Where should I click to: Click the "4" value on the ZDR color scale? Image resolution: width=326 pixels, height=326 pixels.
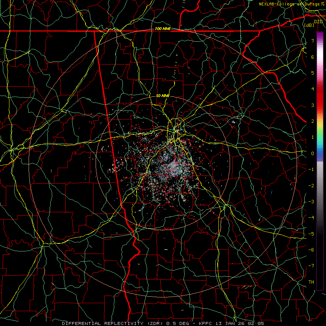(313, 89)
